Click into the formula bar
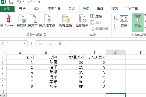 106,44
